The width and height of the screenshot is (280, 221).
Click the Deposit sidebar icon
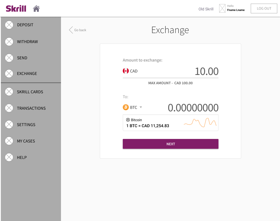tap(9, 25)
